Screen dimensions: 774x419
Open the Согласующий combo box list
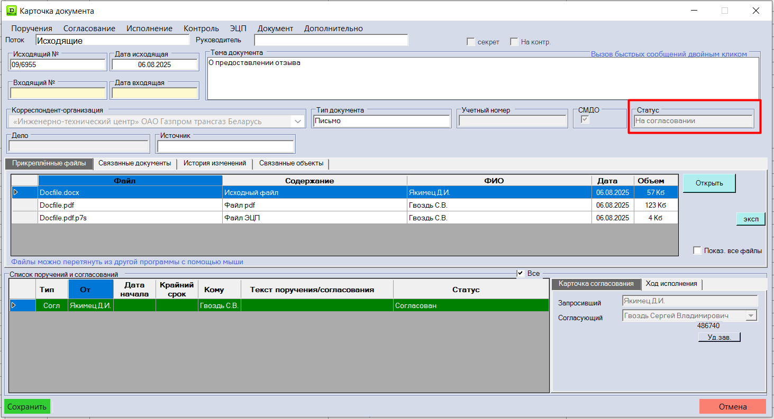pos(751,316)
